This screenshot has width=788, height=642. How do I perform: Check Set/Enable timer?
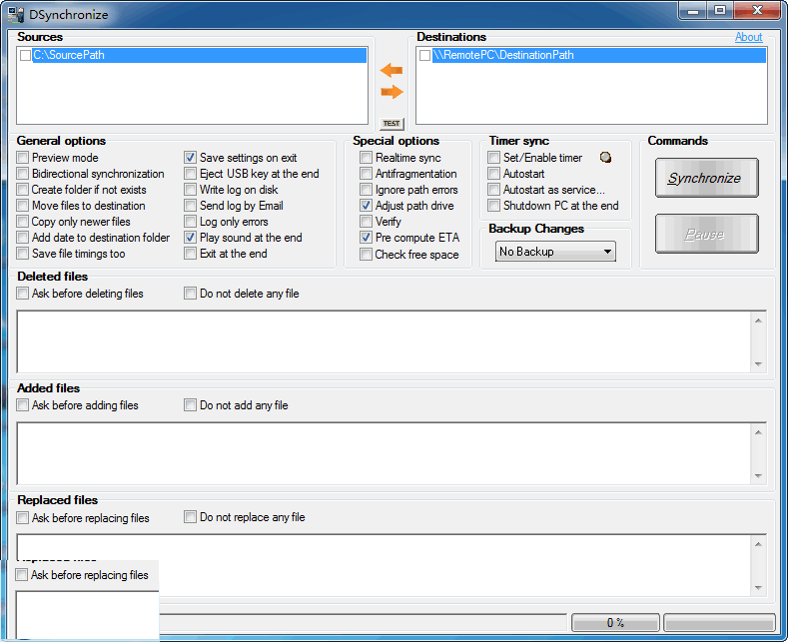click(494, 158)
